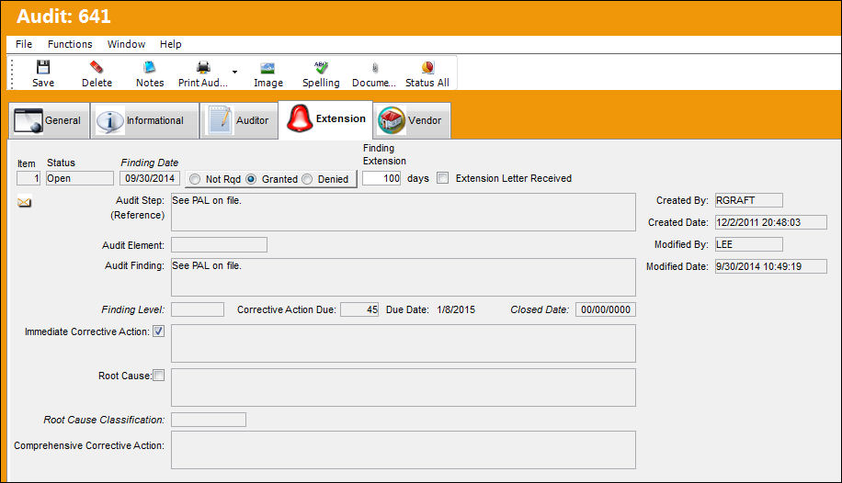Click the Modified By field LEE

point(748,244)
